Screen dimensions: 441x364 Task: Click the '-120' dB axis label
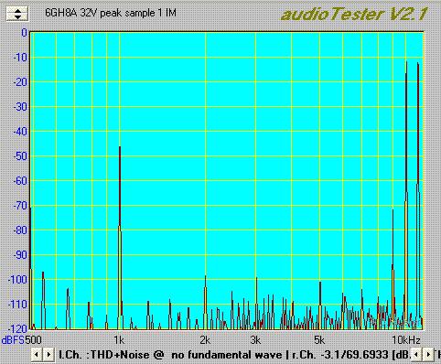(18, 329)
